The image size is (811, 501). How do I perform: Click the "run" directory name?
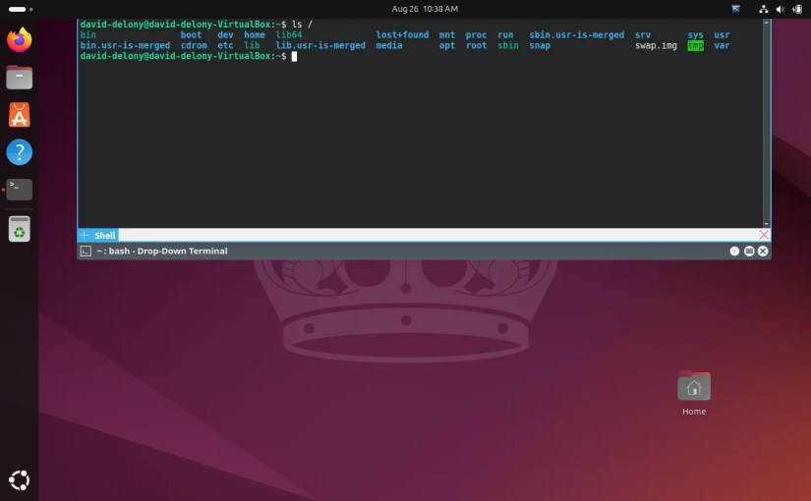[x=505, y=34]
